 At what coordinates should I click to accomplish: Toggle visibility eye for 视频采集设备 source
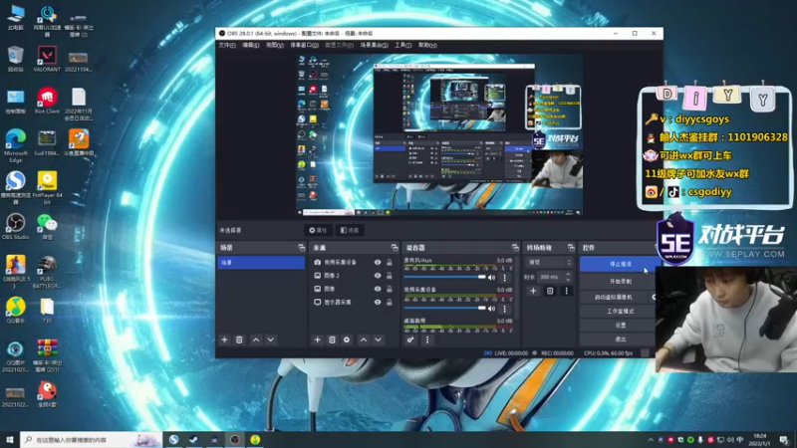coord(378,262)
